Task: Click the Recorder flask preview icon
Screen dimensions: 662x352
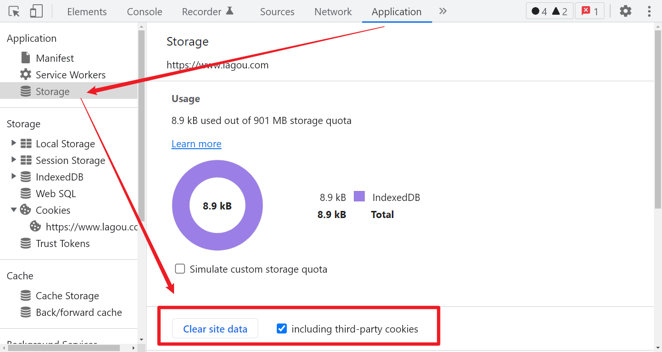Action: click(230, 10)
